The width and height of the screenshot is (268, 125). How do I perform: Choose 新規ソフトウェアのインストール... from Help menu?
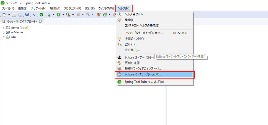[x=143, y=69]
